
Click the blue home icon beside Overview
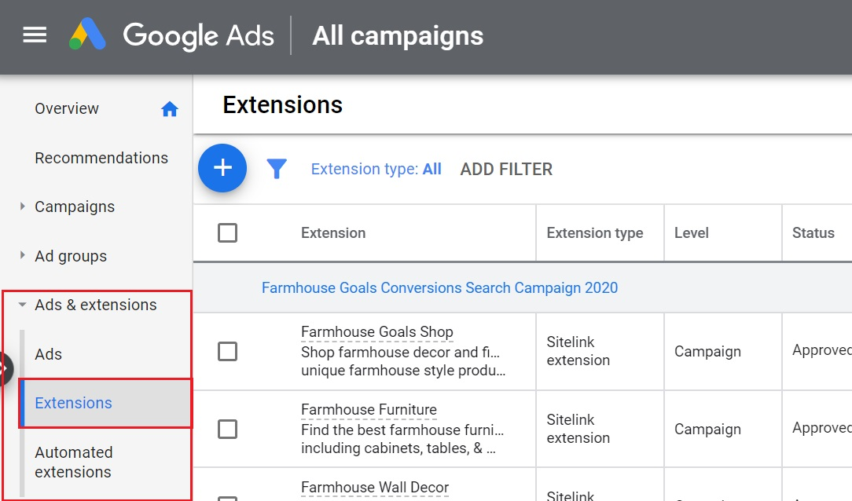170,109
